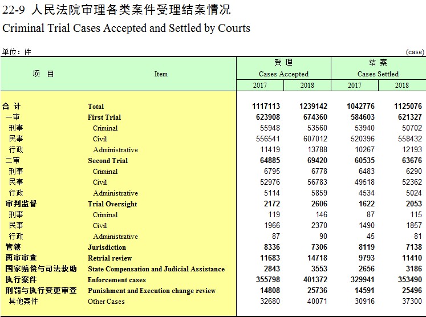Screen dimensions: 426x317
Task: Select Trial Oversight value 2172
Action: click(272, 204)
